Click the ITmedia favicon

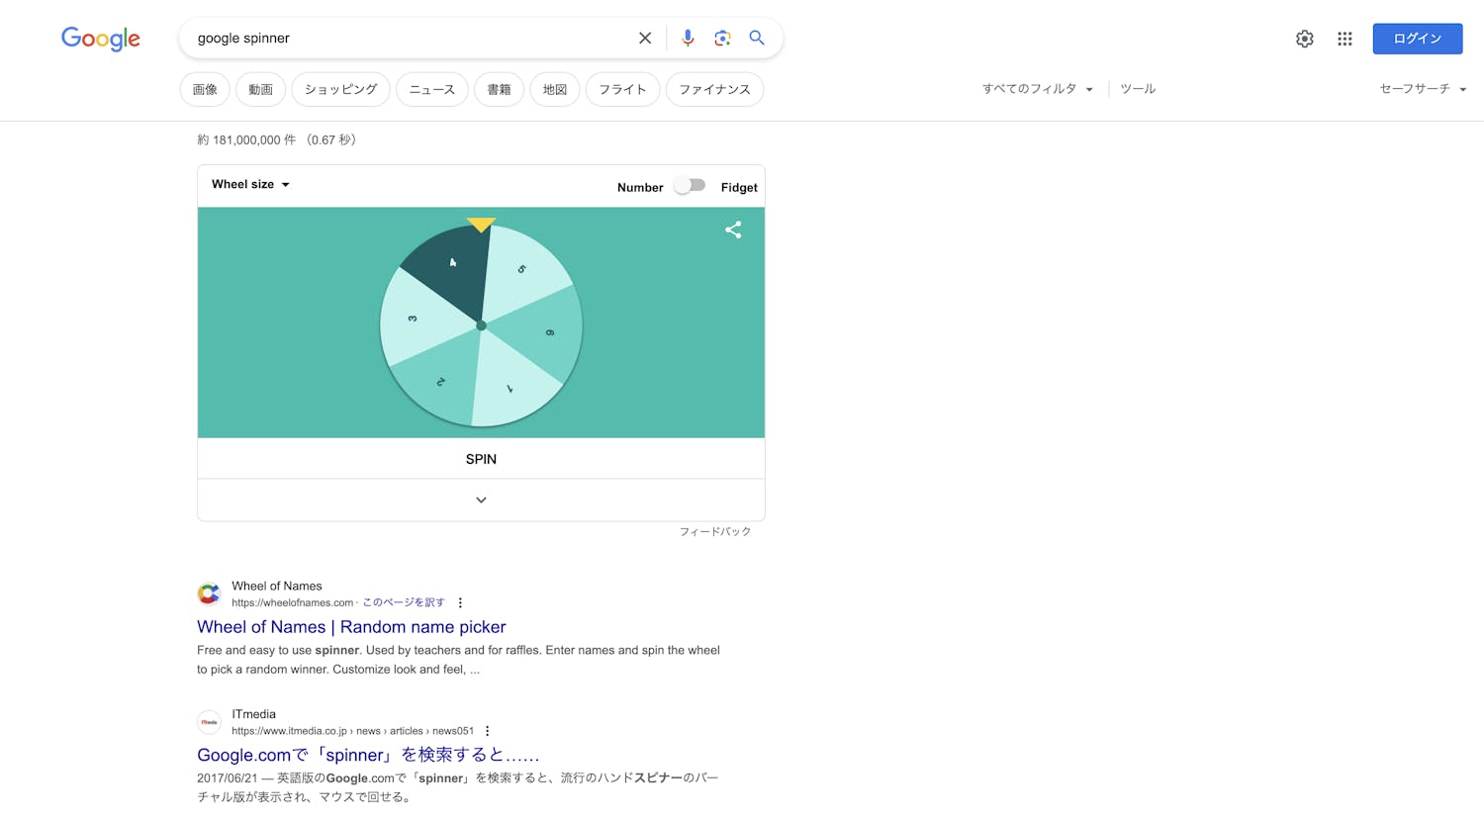point(209,722)
